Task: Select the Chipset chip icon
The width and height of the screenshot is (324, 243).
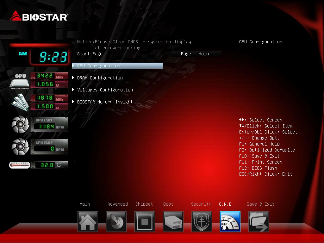Action: point(145,221)
